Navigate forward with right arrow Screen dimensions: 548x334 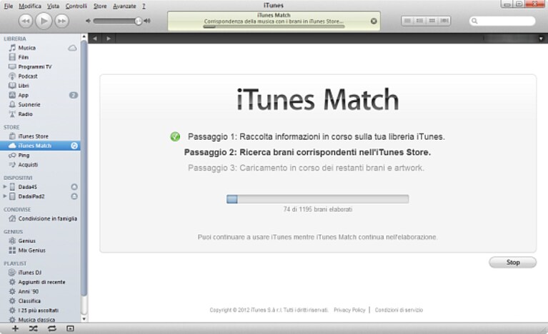tap(109, 39)
